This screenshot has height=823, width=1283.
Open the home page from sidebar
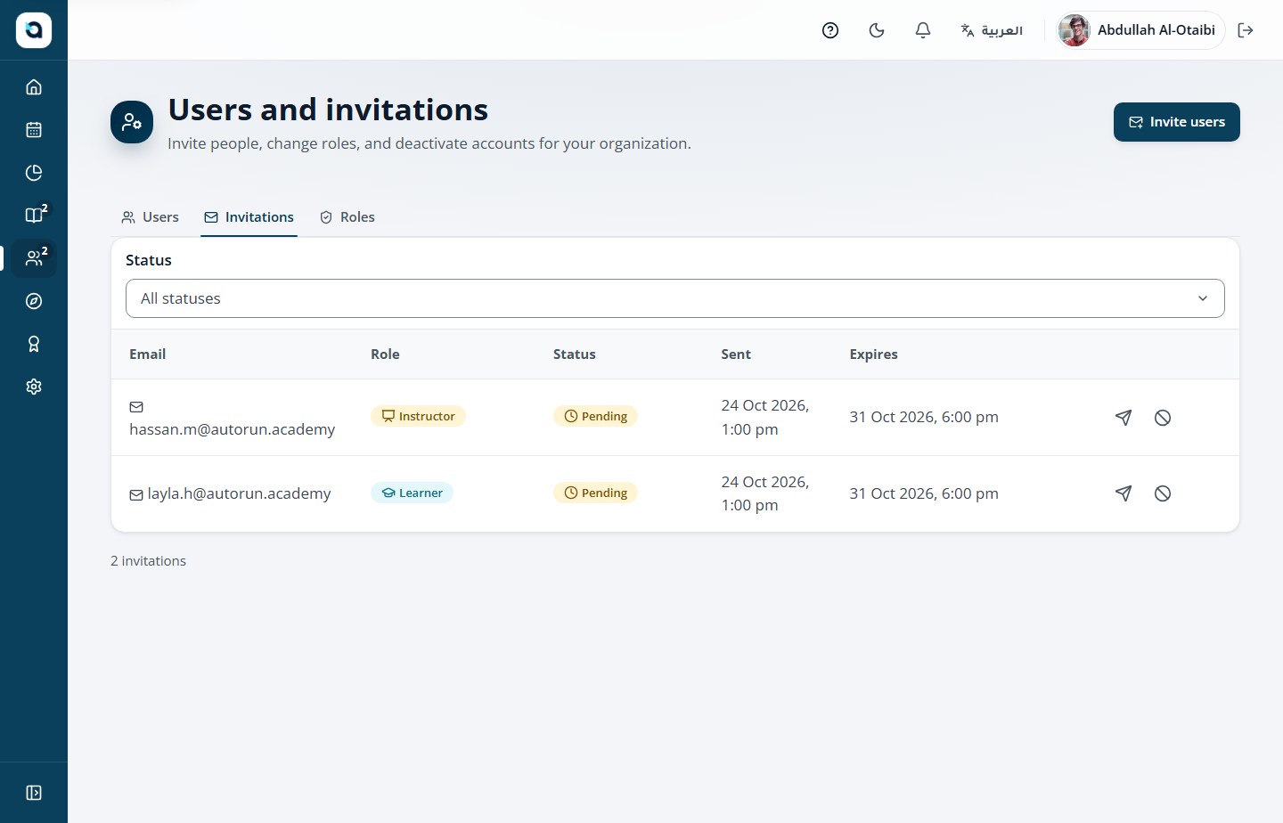pos(34,87)
